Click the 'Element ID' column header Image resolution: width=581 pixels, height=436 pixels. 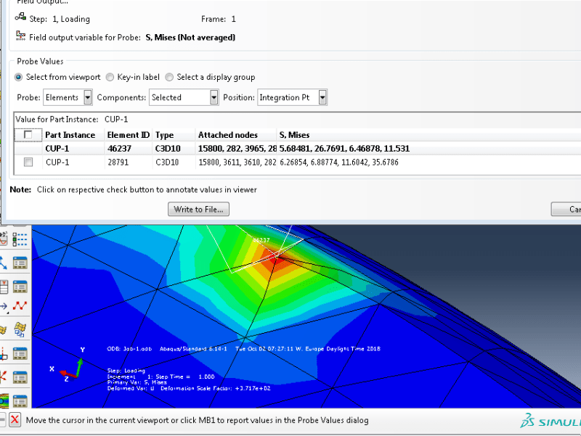click(129, 135)
